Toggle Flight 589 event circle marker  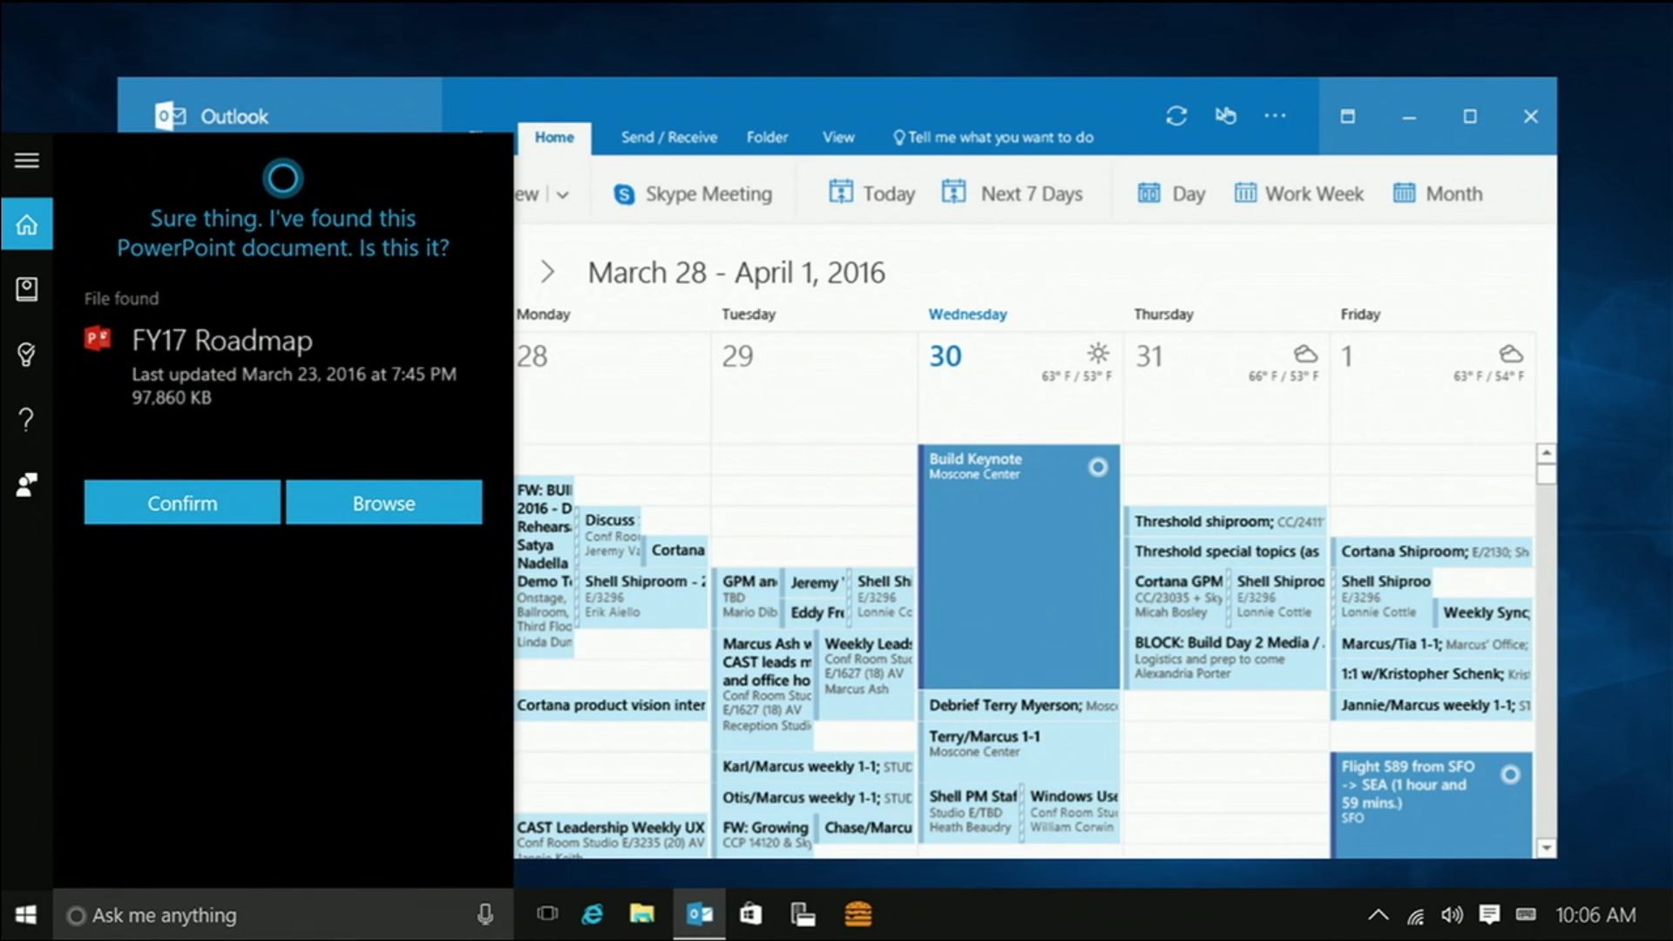(1510, 775)
